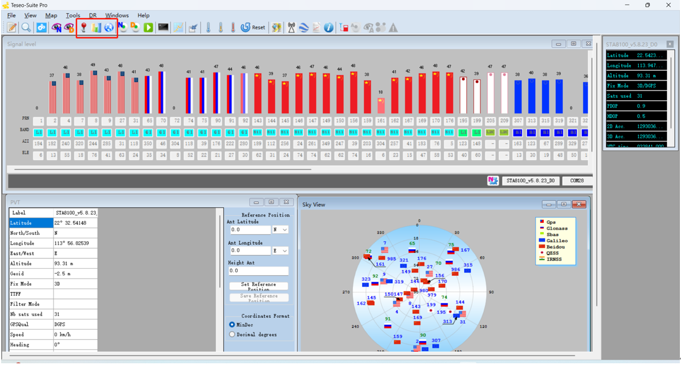The image size is (681, 365).
Task: Click the blue globe sky view icon
Action: (x=109, y=28)
